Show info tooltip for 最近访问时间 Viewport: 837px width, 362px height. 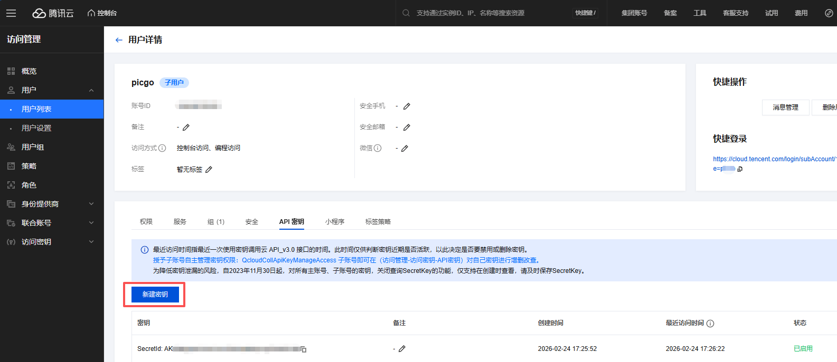tap(710, 324)
